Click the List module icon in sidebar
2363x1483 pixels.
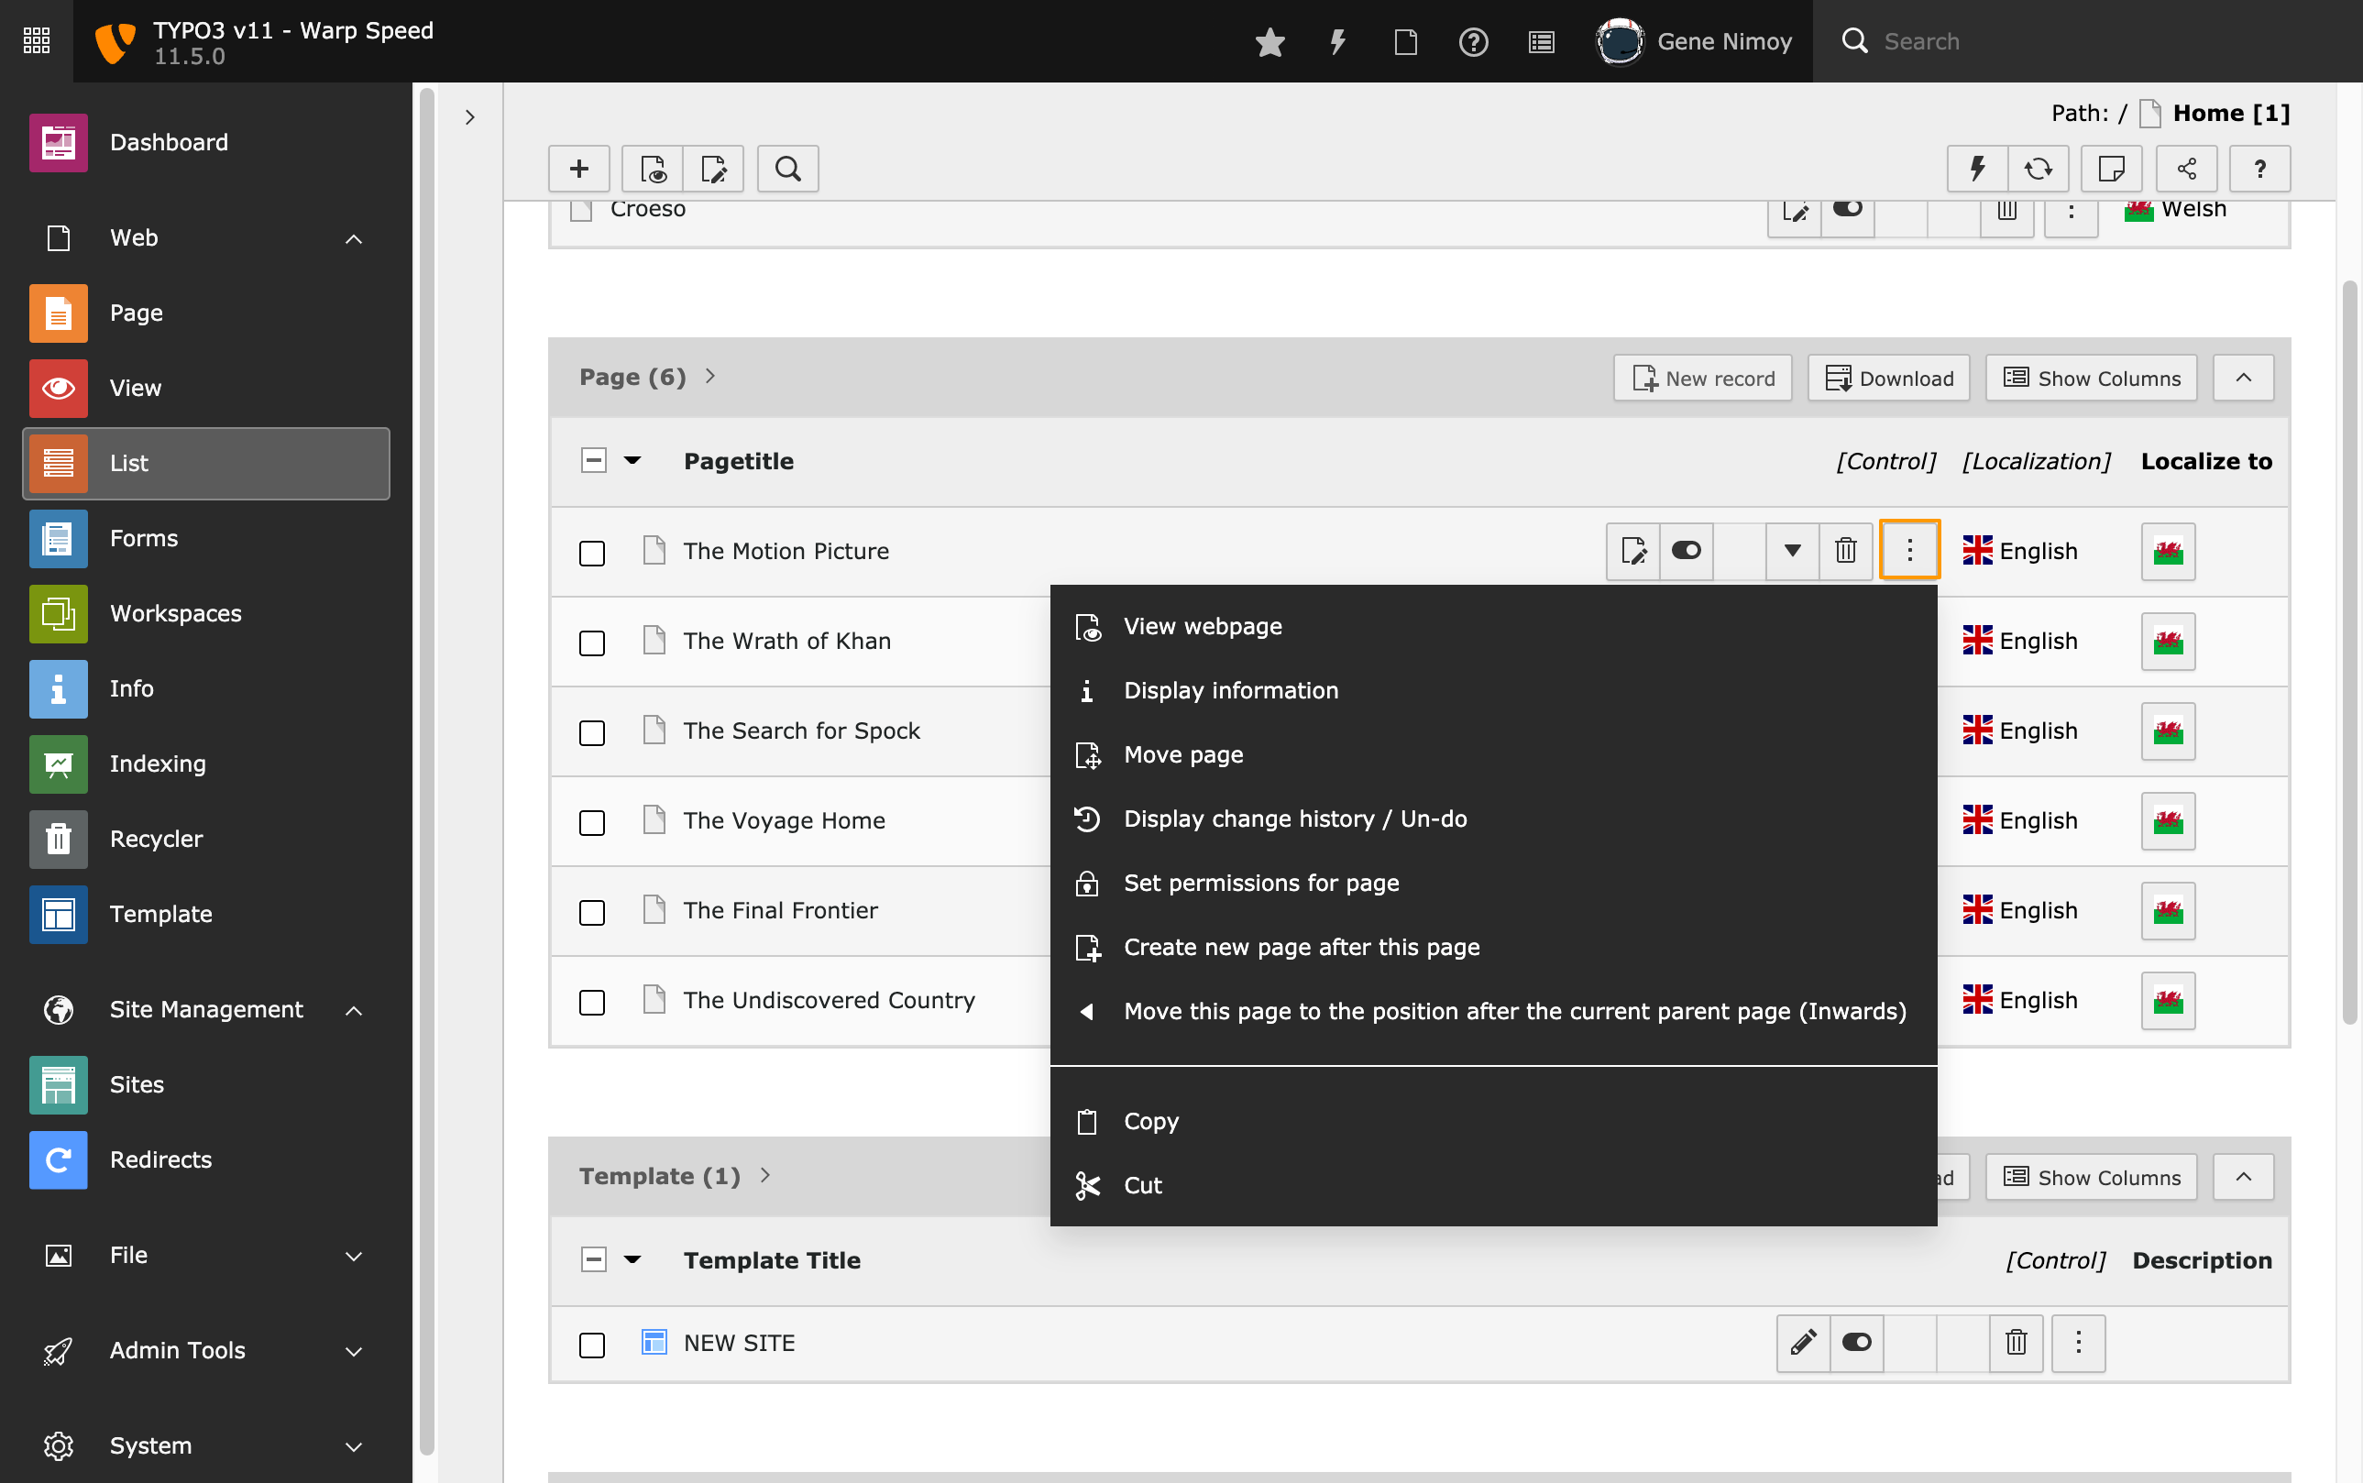point(58,463)
